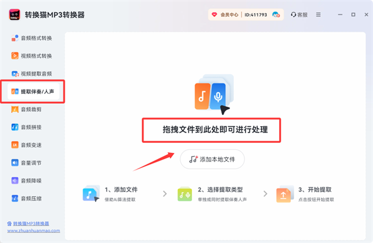
Task: Click the red diamond VIP icon
Action: coord(214,15)
